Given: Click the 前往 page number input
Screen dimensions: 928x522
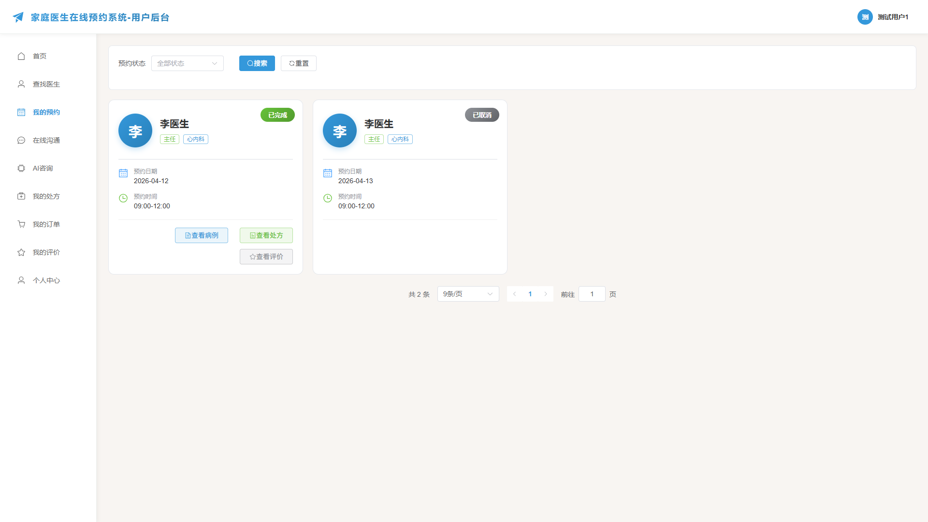Looking at the screenshot, I should tap(592, 294).
